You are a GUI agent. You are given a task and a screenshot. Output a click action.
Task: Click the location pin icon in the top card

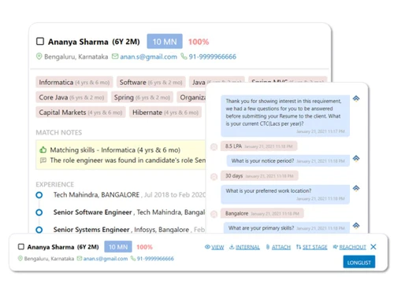39,57
